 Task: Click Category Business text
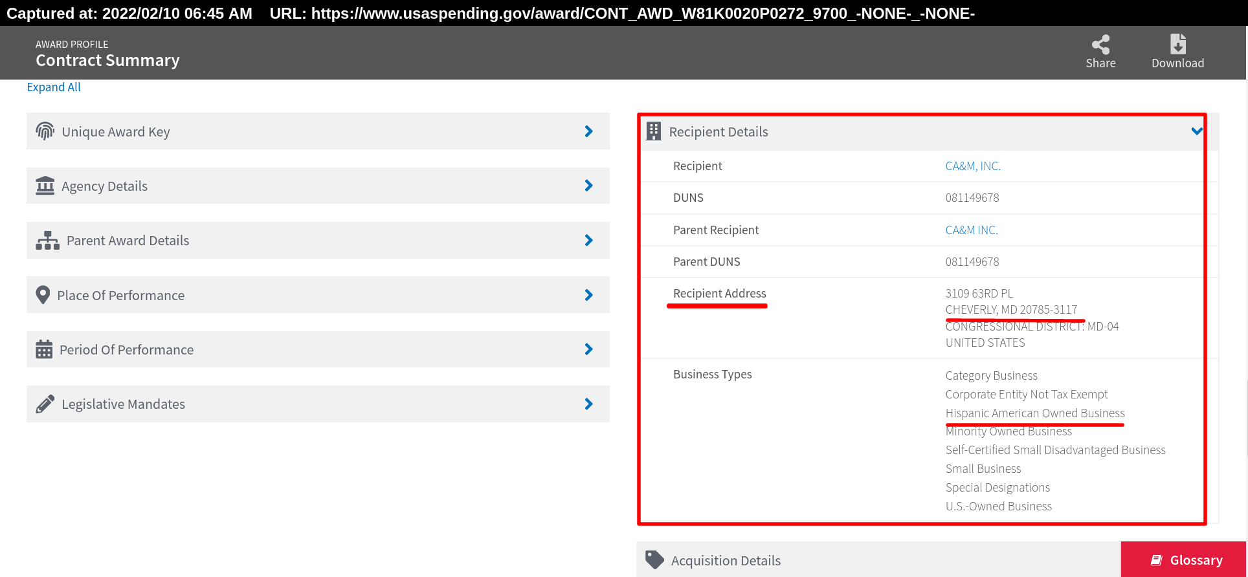tap(991, 376)
